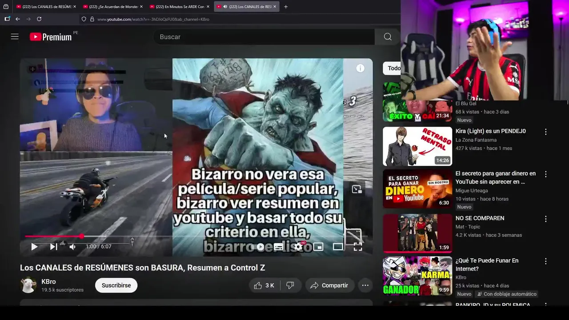Open options for ganar dinero video
The height and width of the screenshot is (320, 569).
[x=546, y=174]
